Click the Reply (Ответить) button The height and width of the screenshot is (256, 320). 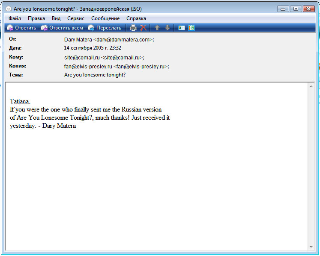pyautogui.click(x=21, y=28)
